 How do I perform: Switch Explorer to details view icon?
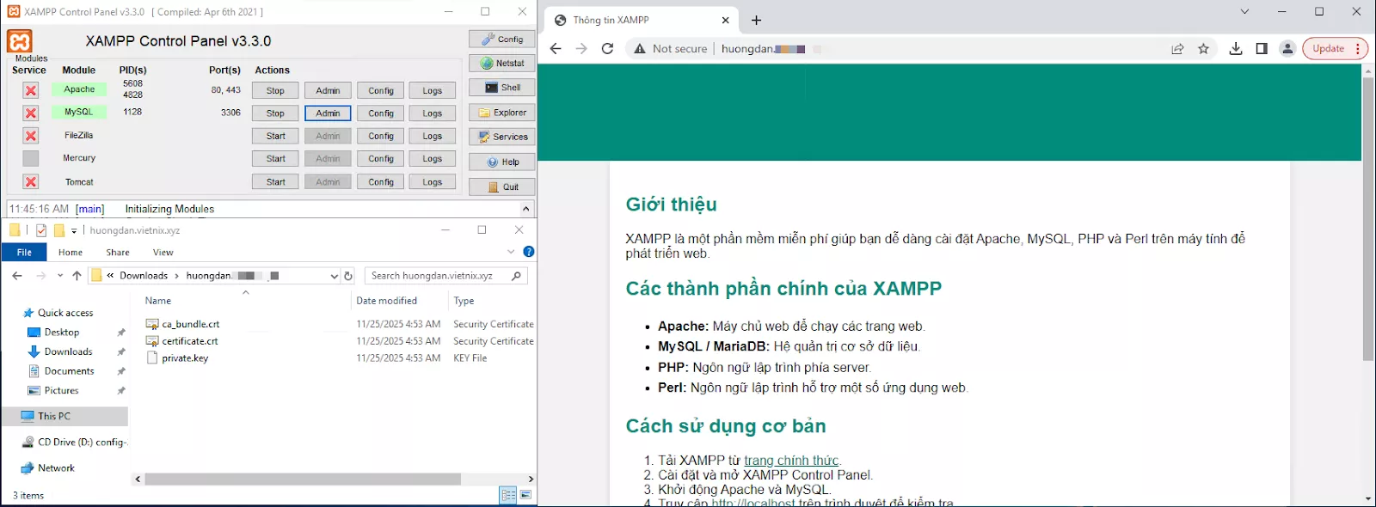point(508,495)
